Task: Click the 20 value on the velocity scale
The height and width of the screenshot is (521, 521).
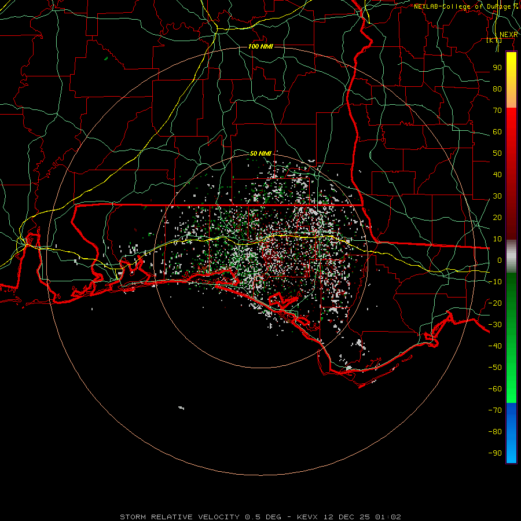Action: coord(497,218)
